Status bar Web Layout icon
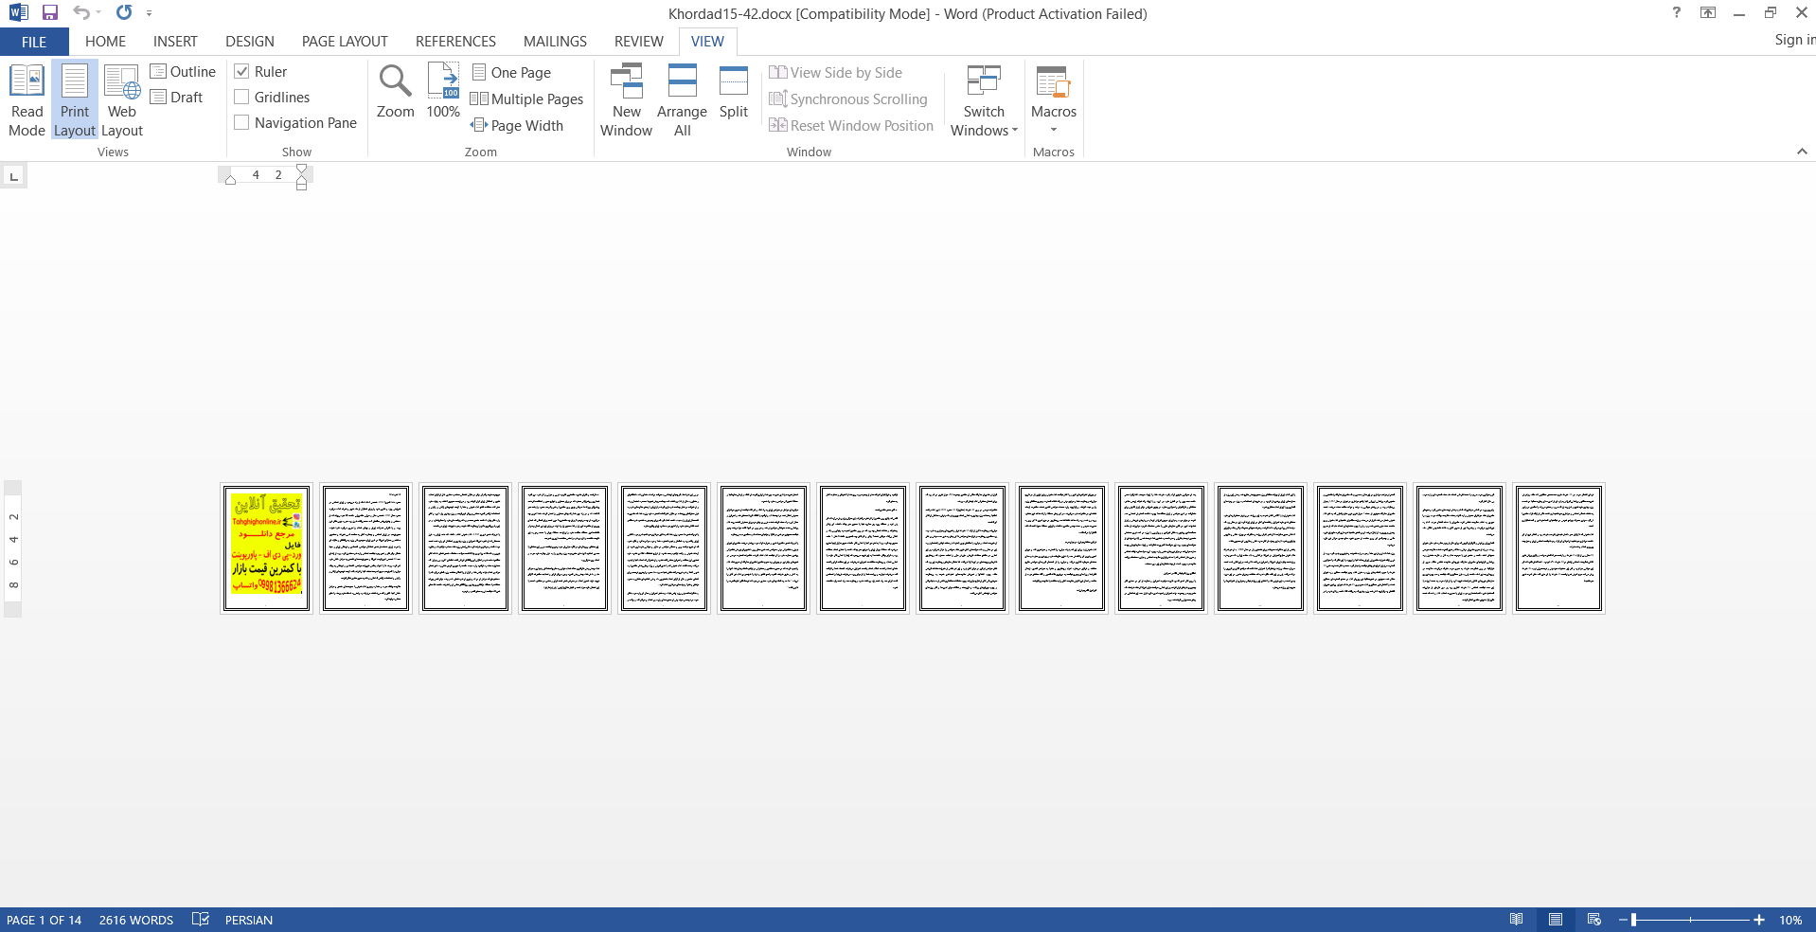 [1594, 920]
